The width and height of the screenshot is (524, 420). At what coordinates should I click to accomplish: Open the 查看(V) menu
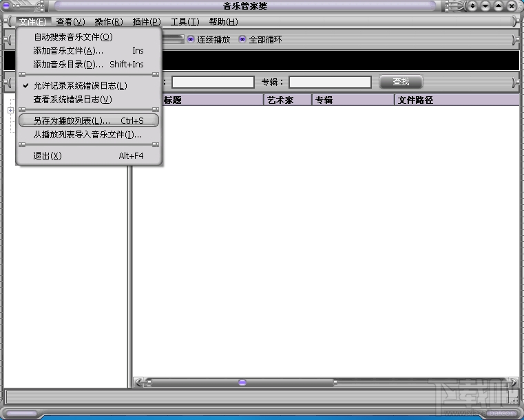point(70,22)
